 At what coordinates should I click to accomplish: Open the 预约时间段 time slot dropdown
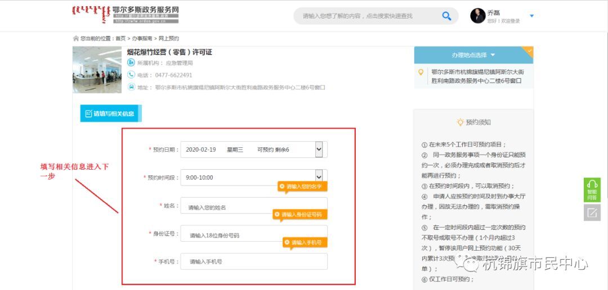(x=319, y=177)
